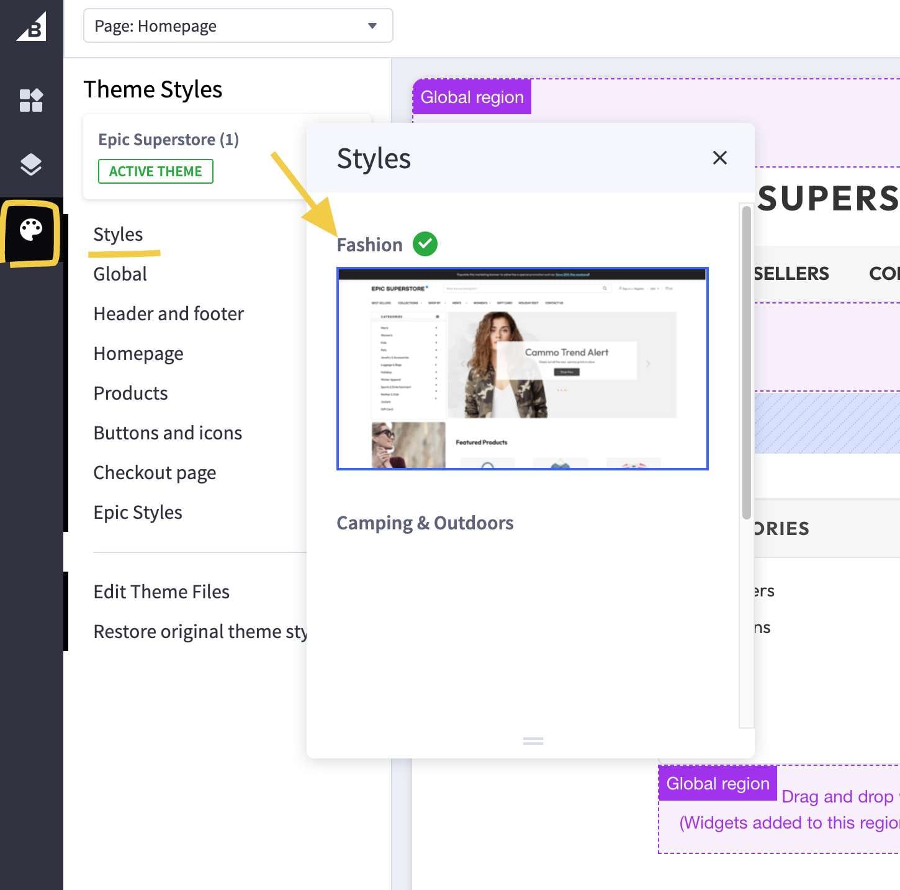Image resolution: width=900 pixels, height=890 pixels.
Task: Expand Homepage style settings
Action: click(138, 354)
